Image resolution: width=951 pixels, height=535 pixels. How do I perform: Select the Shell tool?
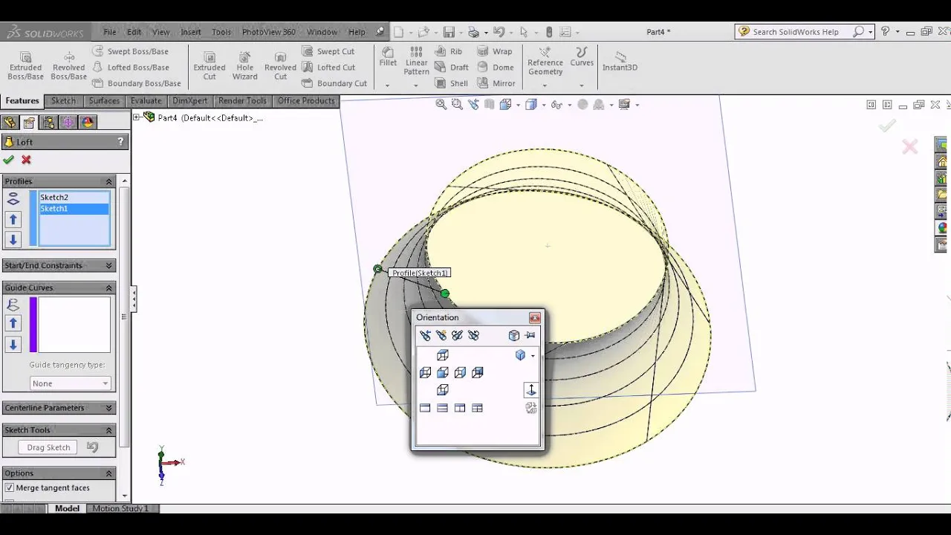[451, 83]
